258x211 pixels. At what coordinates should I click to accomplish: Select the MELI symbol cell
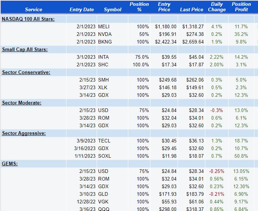(104, 26)
